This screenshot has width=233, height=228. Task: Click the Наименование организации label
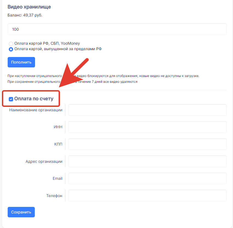(36, 110)
